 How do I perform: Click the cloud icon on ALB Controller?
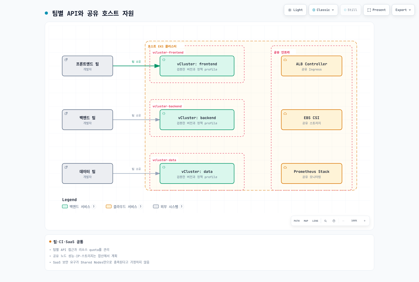(285, 60)
